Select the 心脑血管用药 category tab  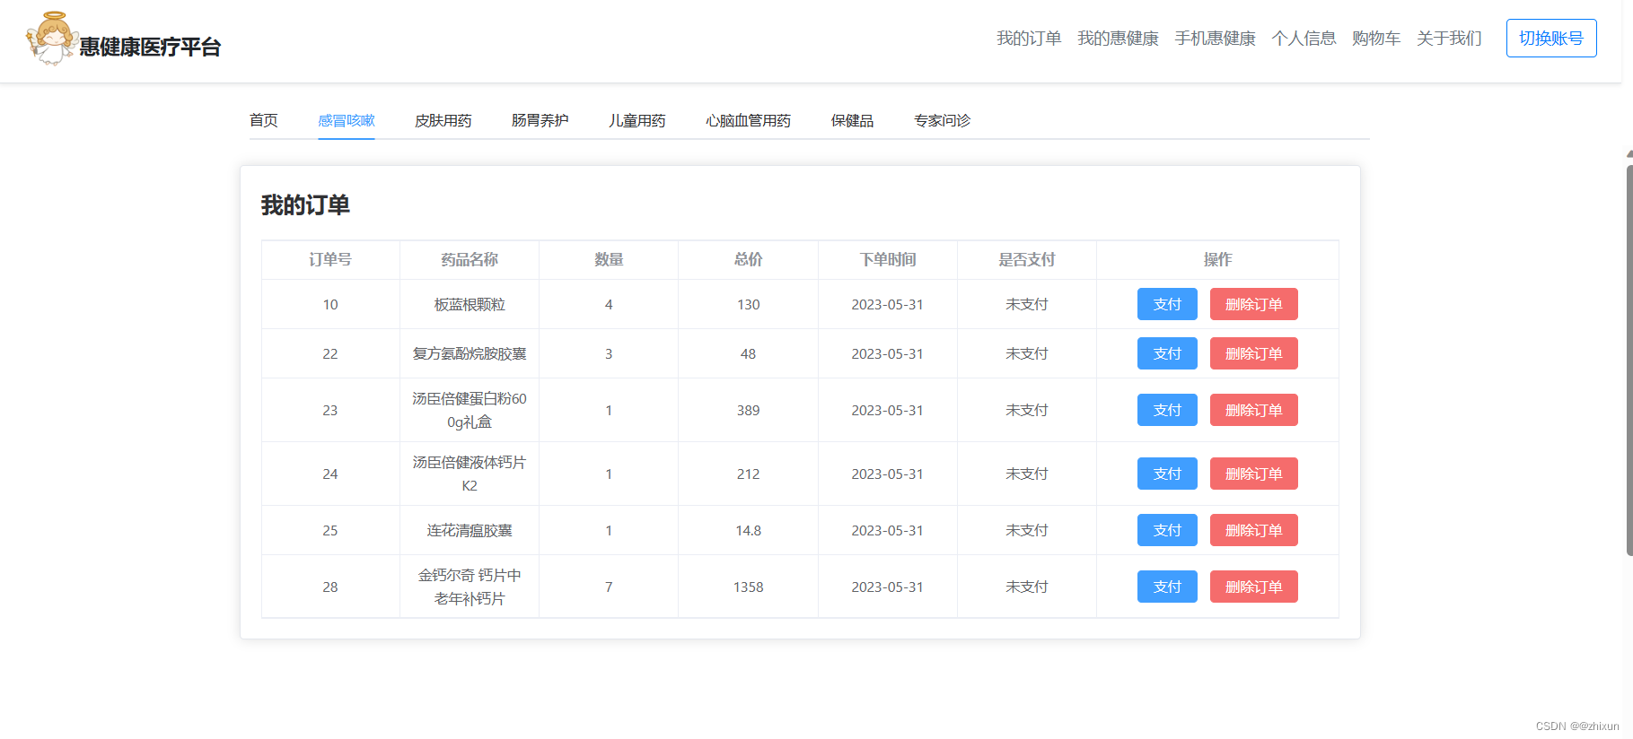[749, 120]
